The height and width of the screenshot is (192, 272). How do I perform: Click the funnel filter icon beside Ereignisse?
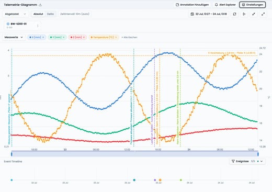click(x=233, y=161)
